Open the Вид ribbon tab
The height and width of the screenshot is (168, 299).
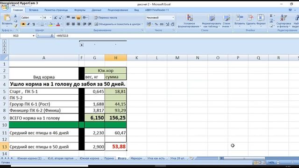136,10
